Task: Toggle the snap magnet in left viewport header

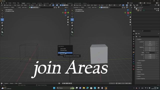Action: tap(40, 5)
